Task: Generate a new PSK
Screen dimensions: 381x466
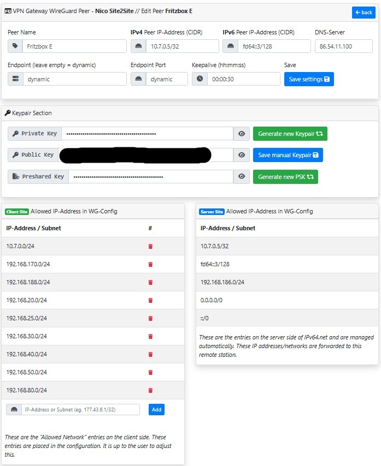Action: tap(285, 177)
